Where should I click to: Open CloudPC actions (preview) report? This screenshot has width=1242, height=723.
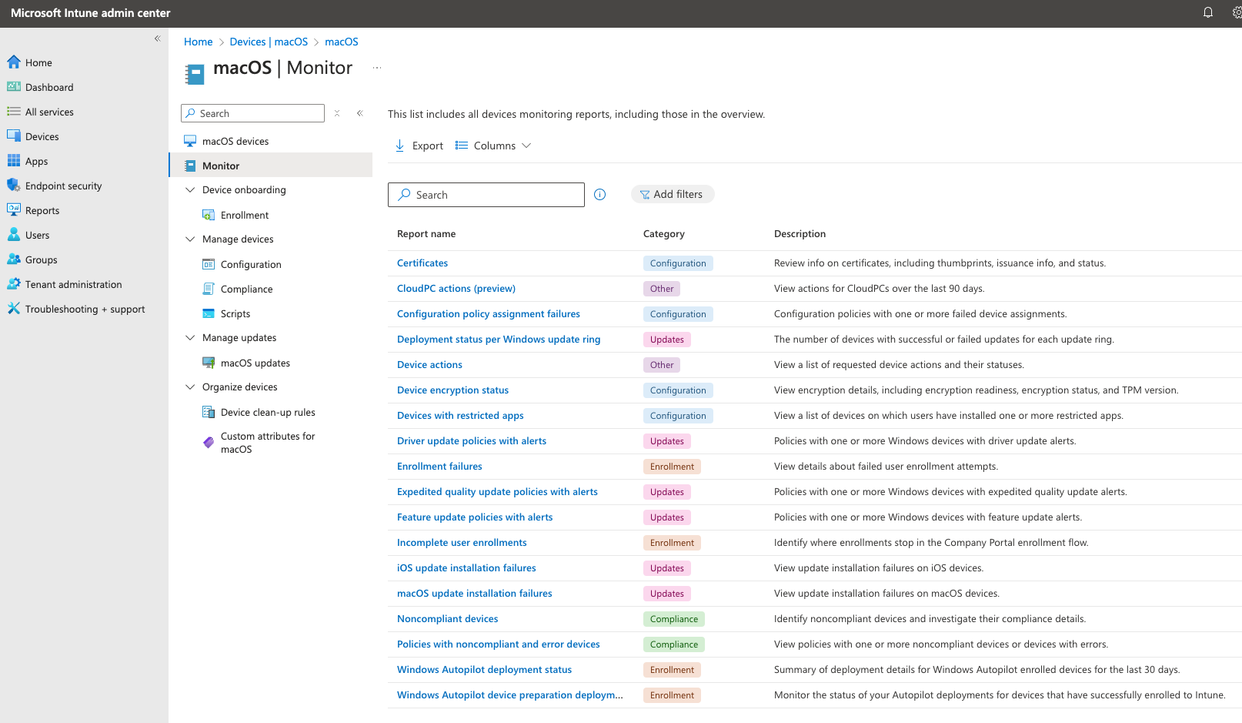tap(456, 289)
